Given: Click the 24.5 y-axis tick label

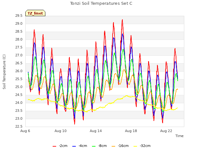Looking at the screenshot, I should (x=19, y=95).
